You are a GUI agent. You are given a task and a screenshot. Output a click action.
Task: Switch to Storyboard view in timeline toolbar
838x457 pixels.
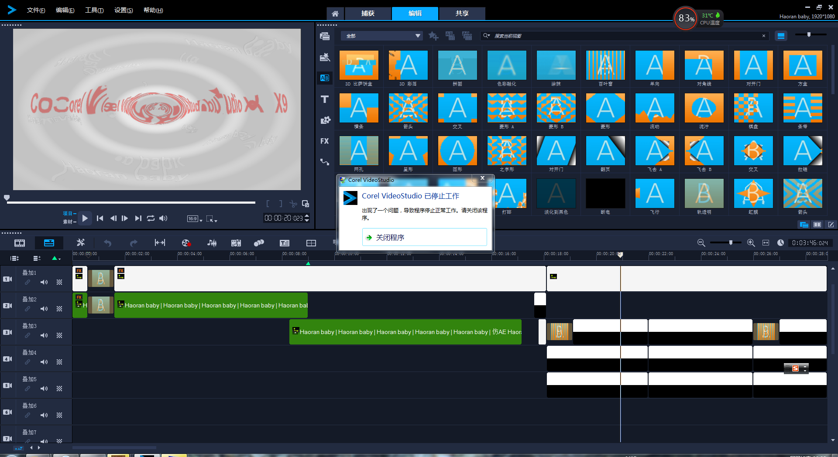tap(20, 243)
